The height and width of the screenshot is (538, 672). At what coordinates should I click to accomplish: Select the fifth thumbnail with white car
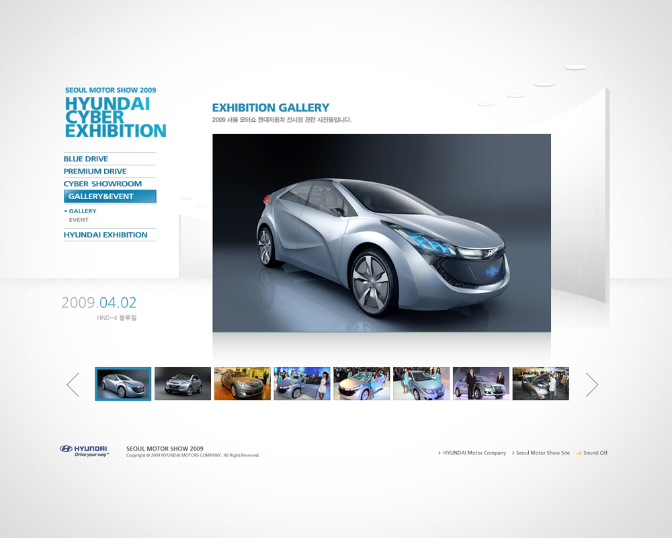coord(362,384)
